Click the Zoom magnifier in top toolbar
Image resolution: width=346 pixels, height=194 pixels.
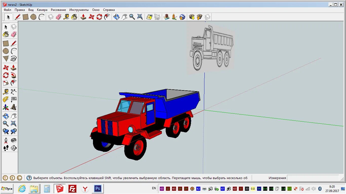coord(132,17)
